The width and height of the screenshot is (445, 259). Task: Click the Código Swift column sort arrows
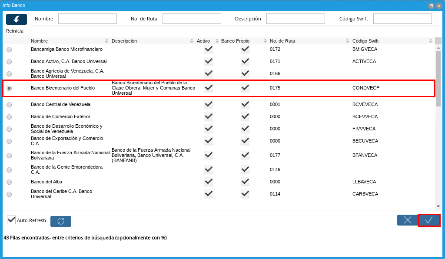pyautogui.click(x=430, y=41)
